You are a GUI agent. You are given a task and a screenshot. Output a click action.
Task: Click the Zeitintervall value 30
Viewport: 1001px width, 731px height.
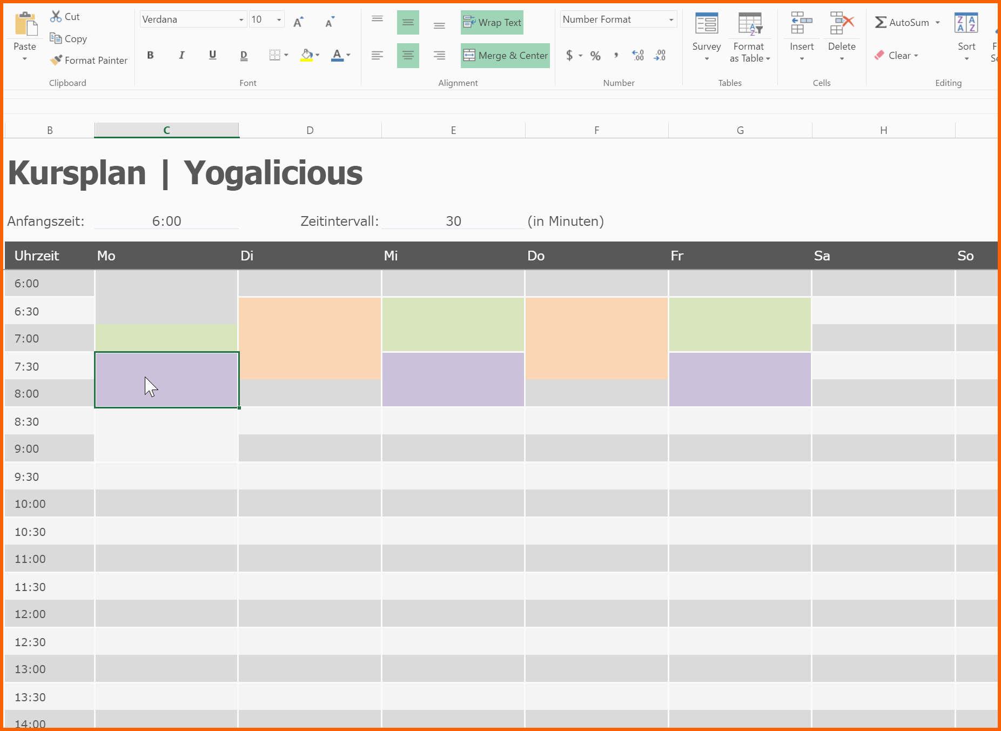point(453,221)
